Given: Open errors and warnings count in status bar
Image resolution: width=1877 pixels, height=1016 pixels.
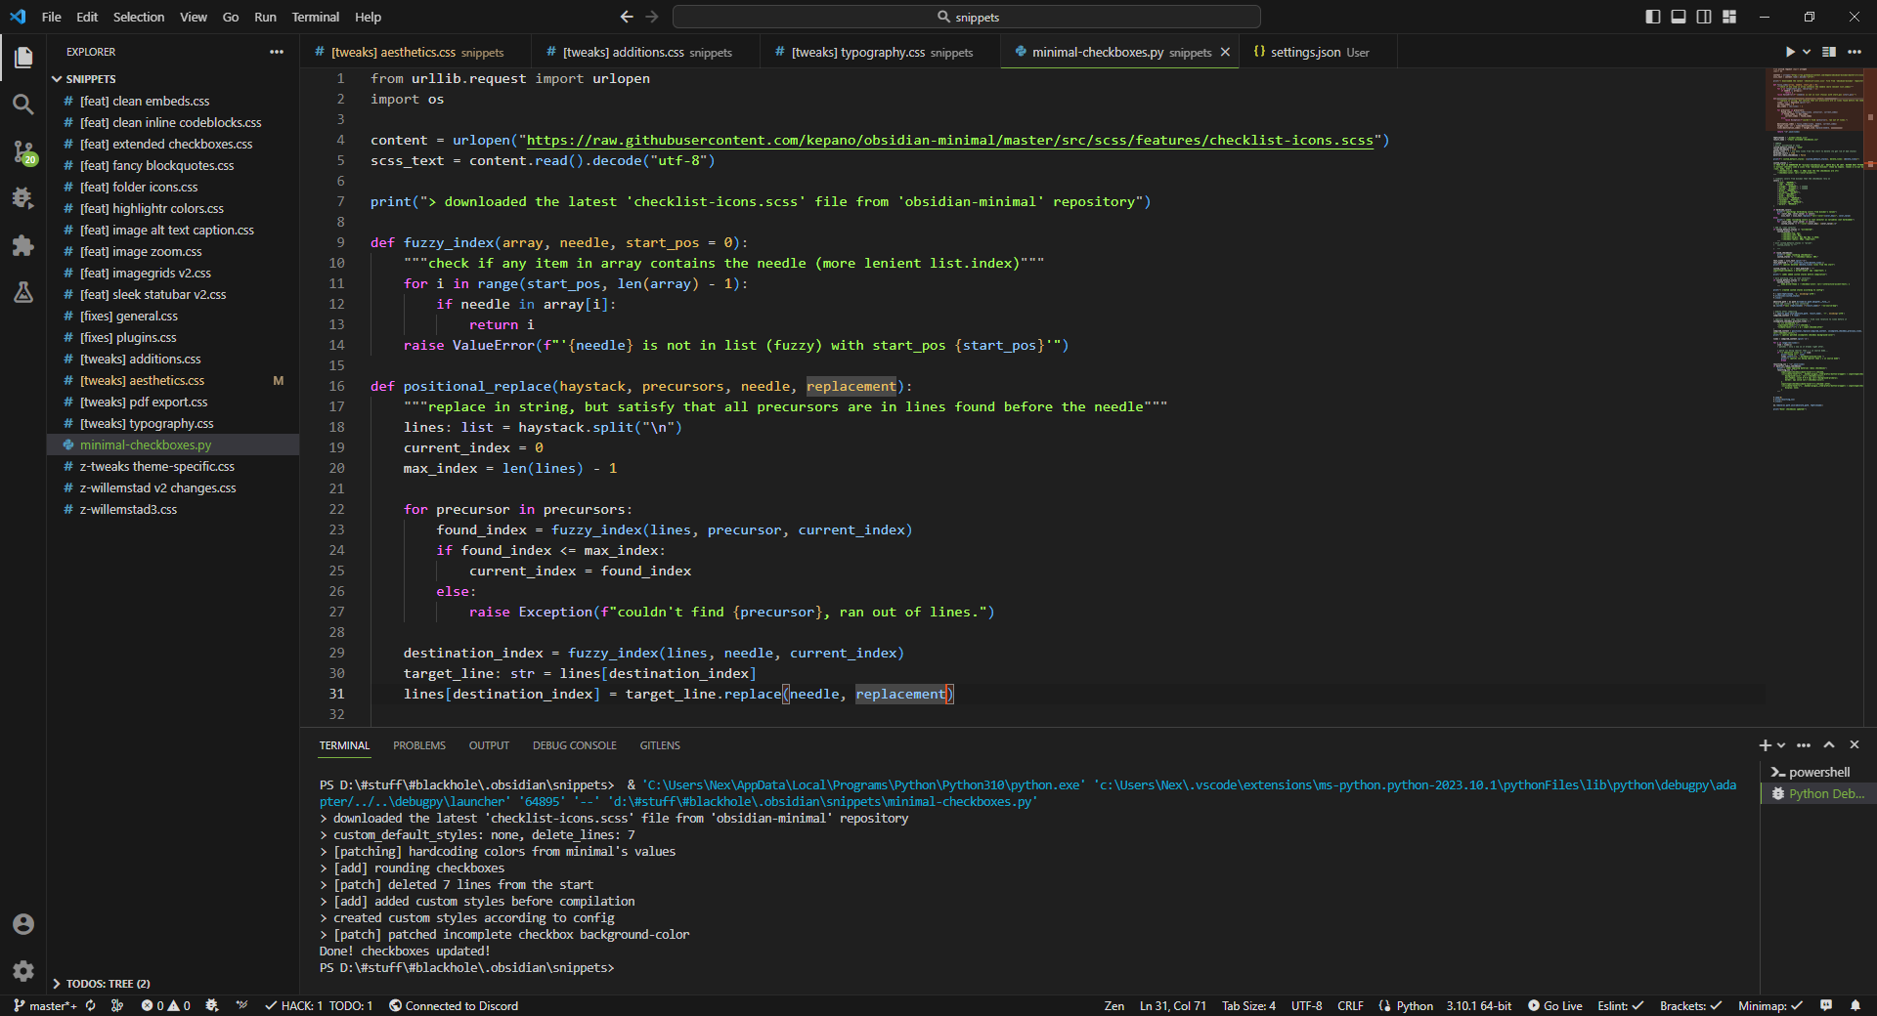Looking at the screenshot, I should click(166, 1005).
